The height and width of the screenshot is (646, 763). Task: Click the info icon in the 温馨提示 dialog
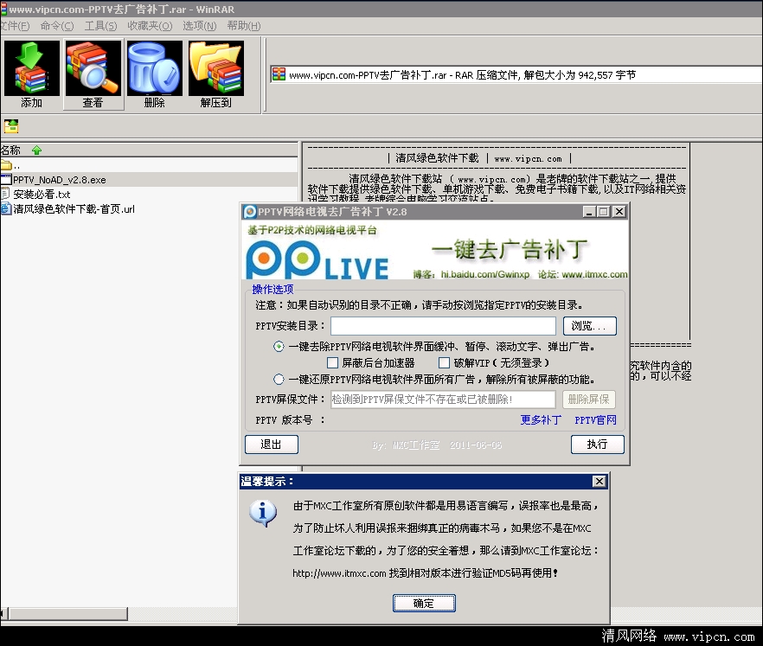[x=263, y=513]
